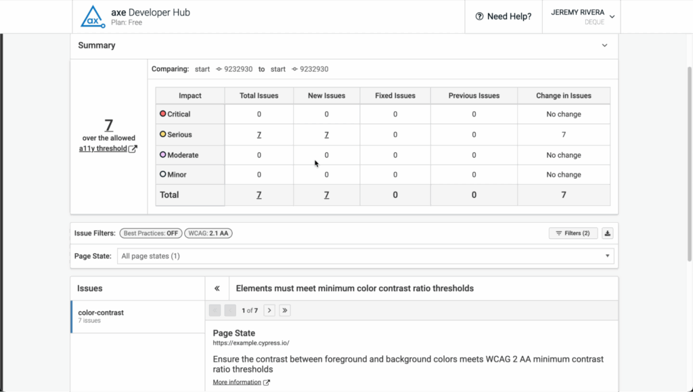
Task: Collapse the Summary section chevron
Action: tap(604, 45)
